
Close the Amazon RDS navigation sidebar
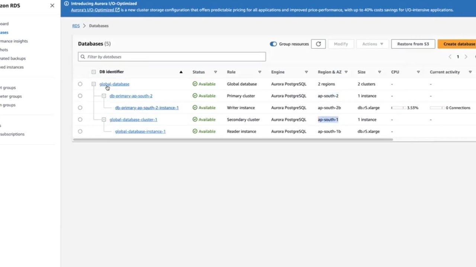52,6
